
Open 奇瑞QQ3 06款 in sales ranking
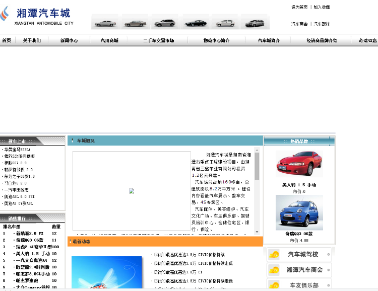[x=30, y=240]
